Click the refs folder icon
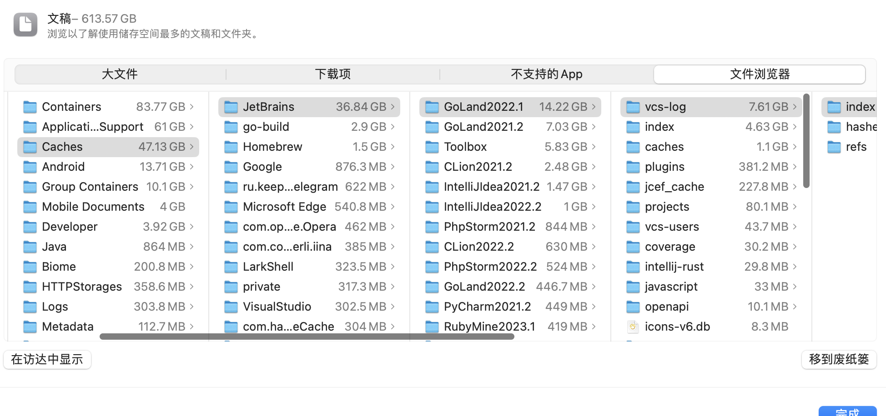Viewport: 886px width, 416px height. pos(834,147)
